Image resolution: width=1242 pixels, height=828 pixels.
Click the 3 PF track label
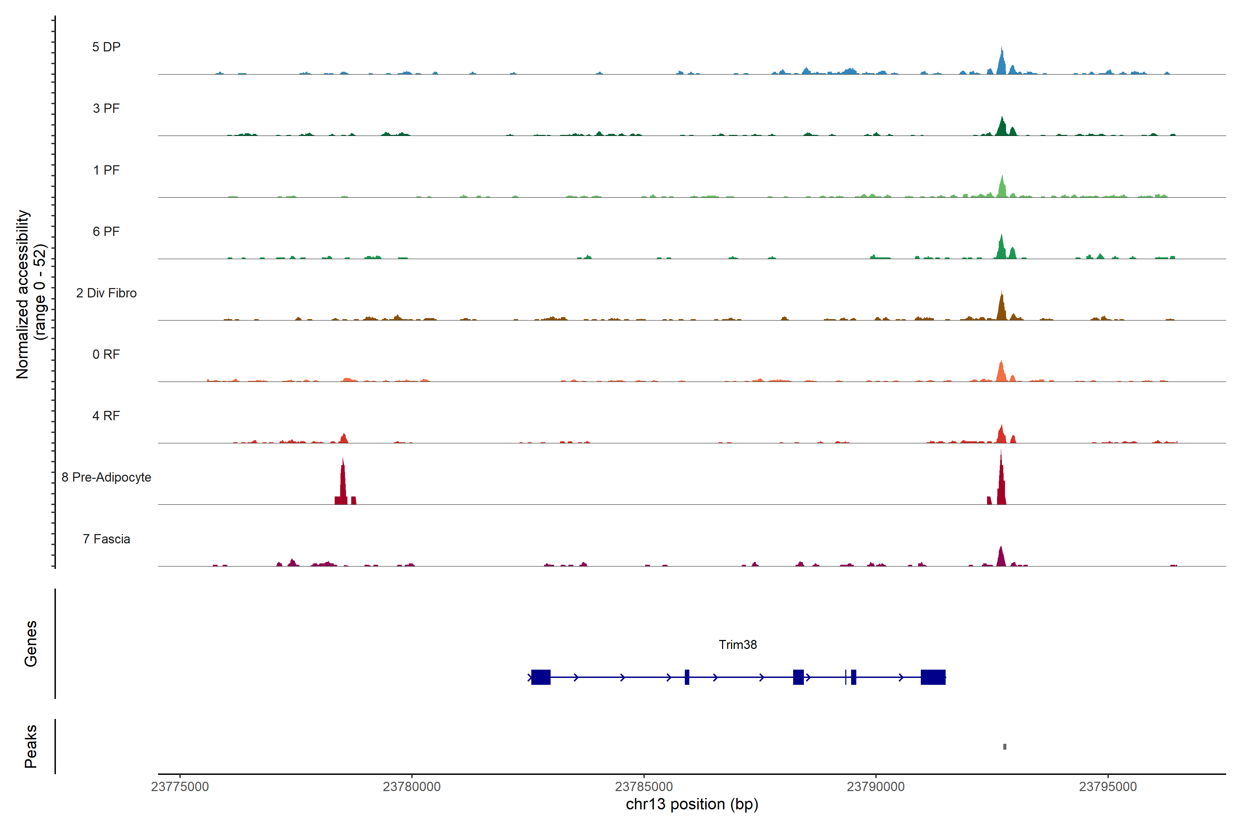coord(106,108)
